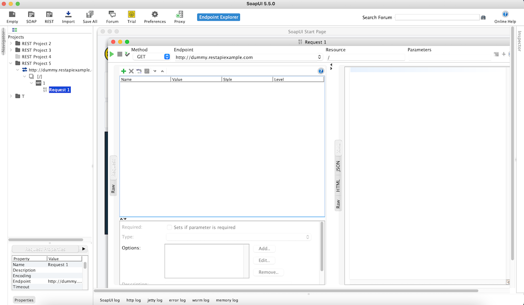
Task: Open the XML response tab
Action: [x=338, y=148]
